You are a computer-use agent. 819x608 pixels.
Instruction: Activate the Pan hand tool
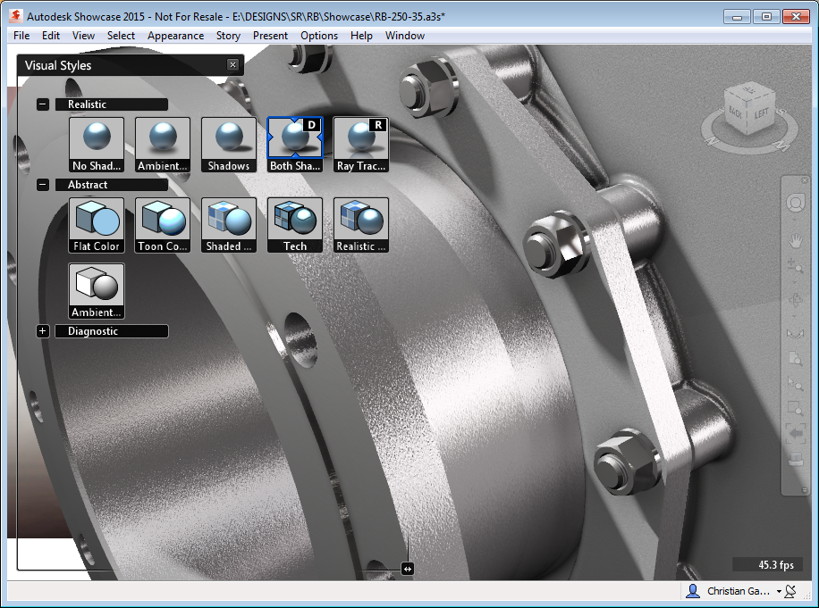tap(795, 240)
